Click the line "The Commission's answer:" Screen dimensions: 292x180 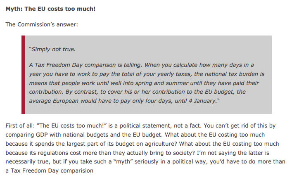pos(41,24)
